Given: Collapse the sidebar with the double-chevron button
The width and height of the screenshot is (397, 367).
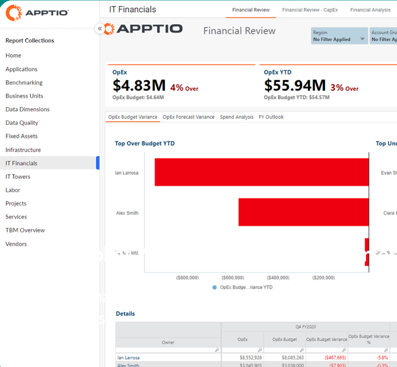Looking at the screenshot, I should (x=100, y=29).
